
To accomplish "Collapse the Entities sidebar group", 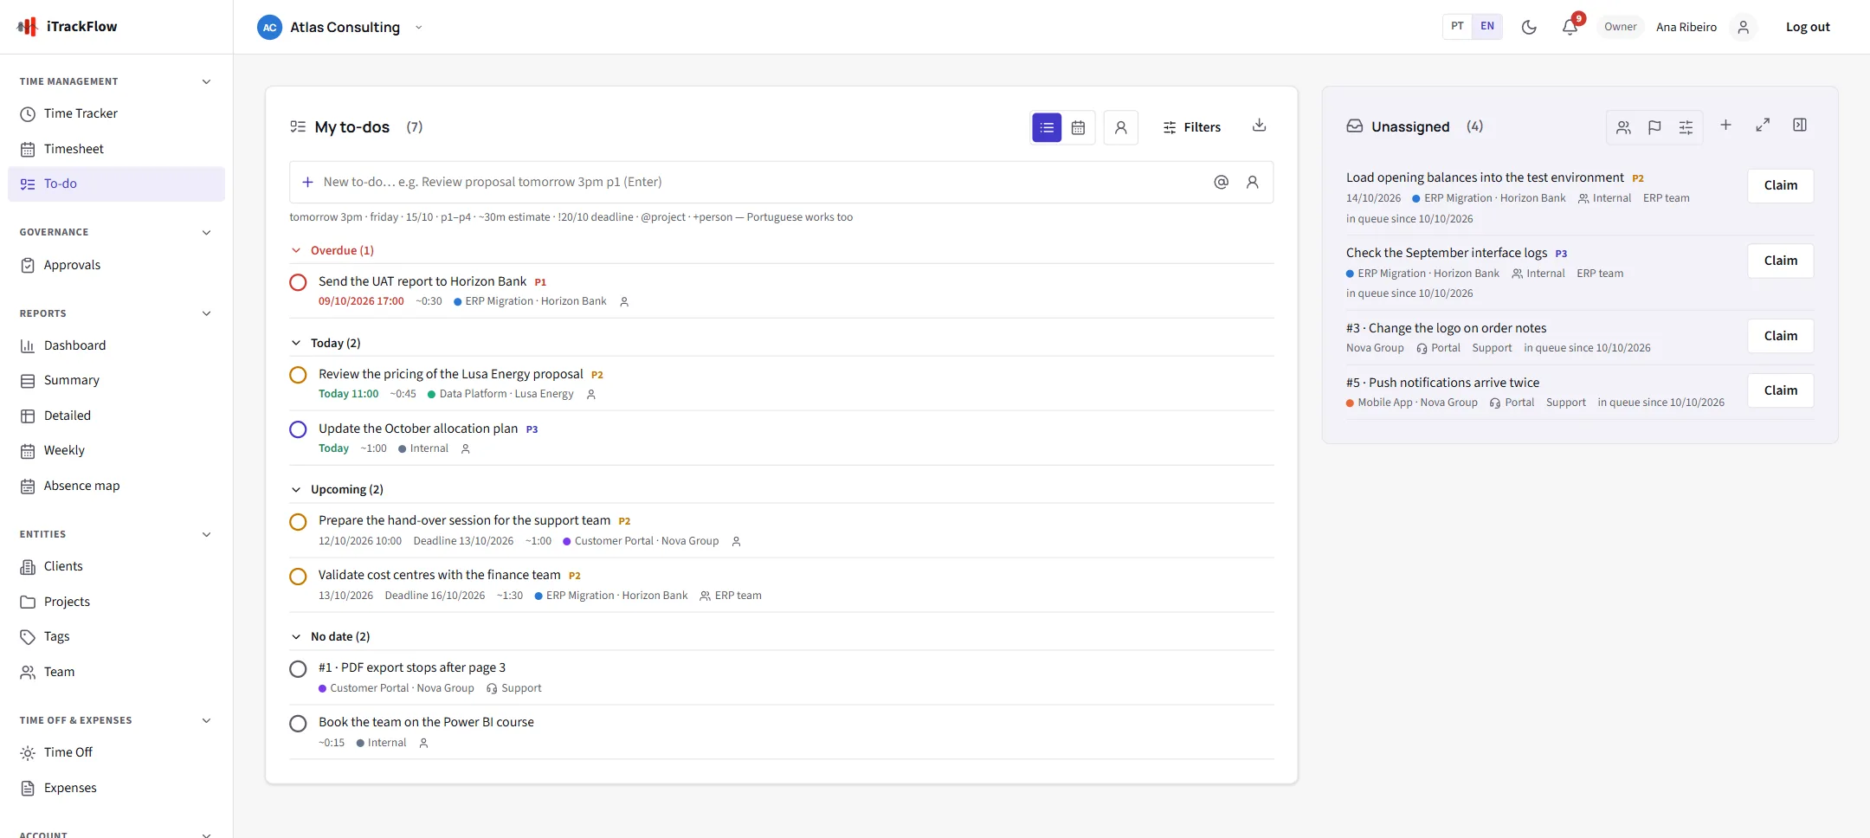I will point(206,534).
